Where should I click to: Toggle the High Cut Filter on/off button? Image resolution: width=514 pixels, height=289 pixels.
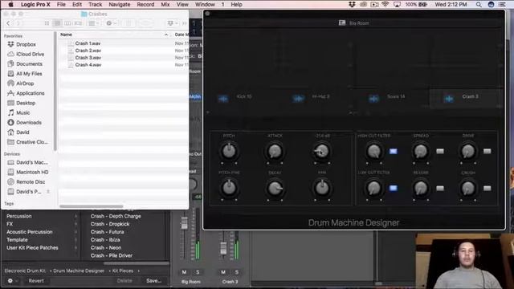click(x=393, y=151)
